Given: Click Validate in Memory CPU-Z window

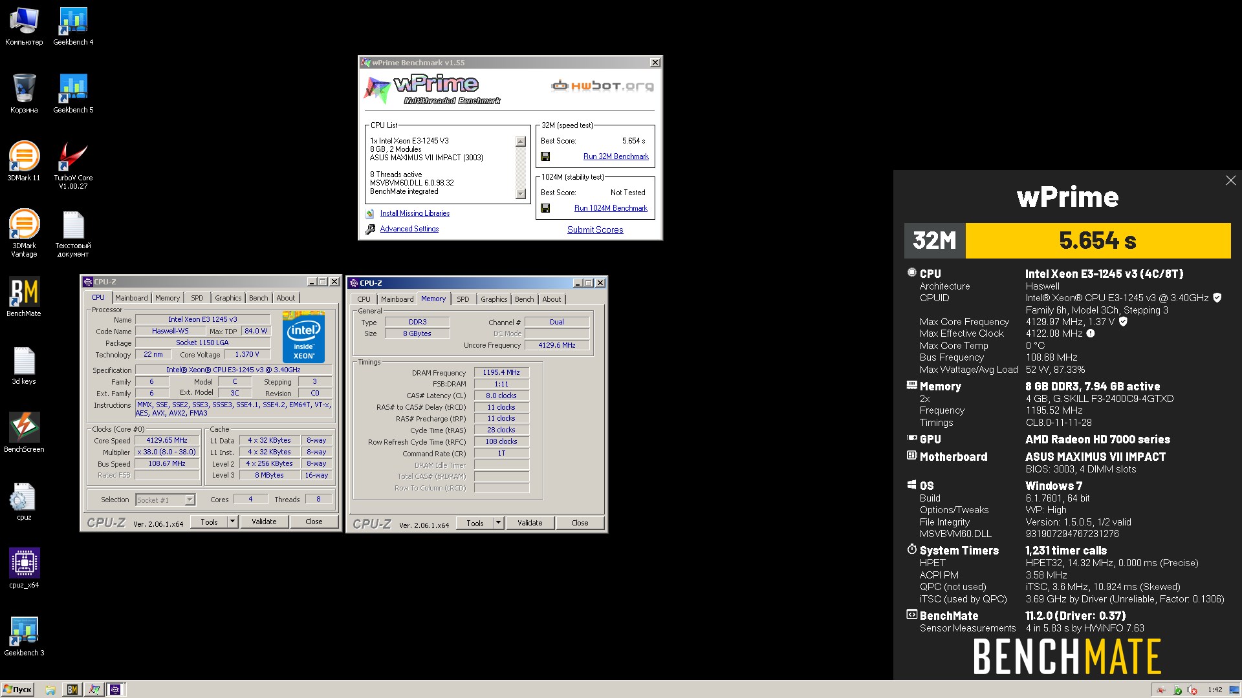Looking at the screenshot, I should tap(530, 523).
